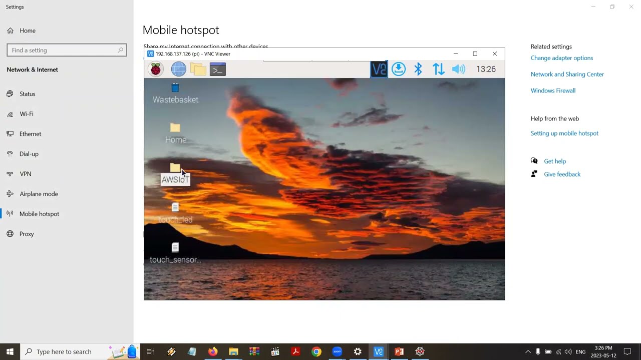Click the Change adapter options link
The image size is (641, 360).
point(562,58)
